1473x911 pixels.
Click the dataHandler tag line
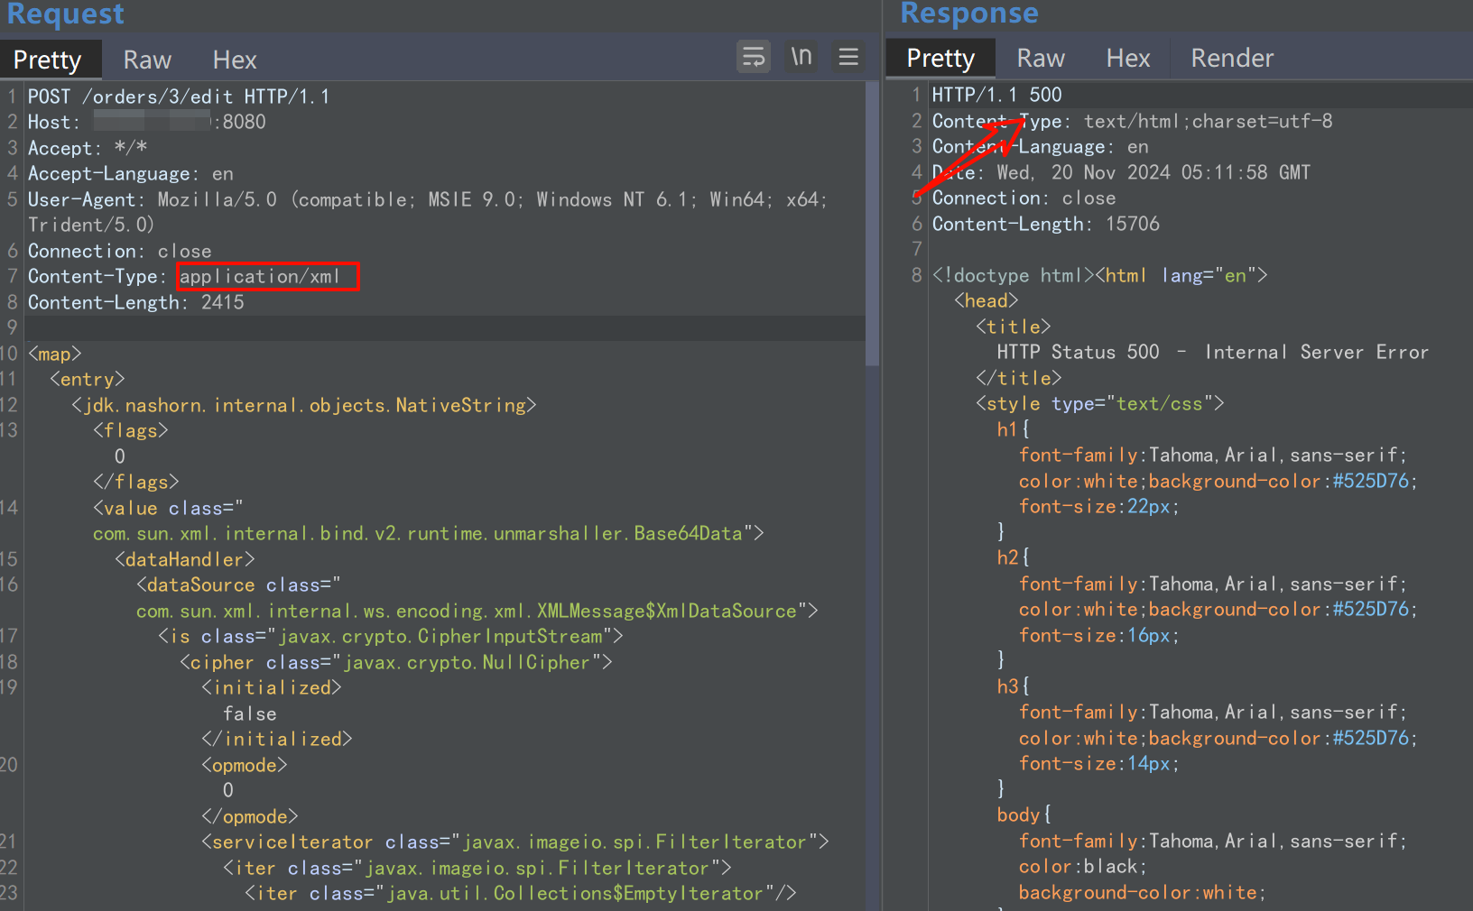185,559
